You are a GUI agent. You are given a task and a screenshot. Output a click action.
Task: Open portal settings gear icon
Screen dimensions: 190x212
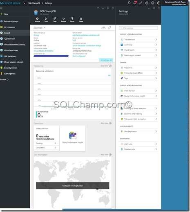click(x=147, y=3)
